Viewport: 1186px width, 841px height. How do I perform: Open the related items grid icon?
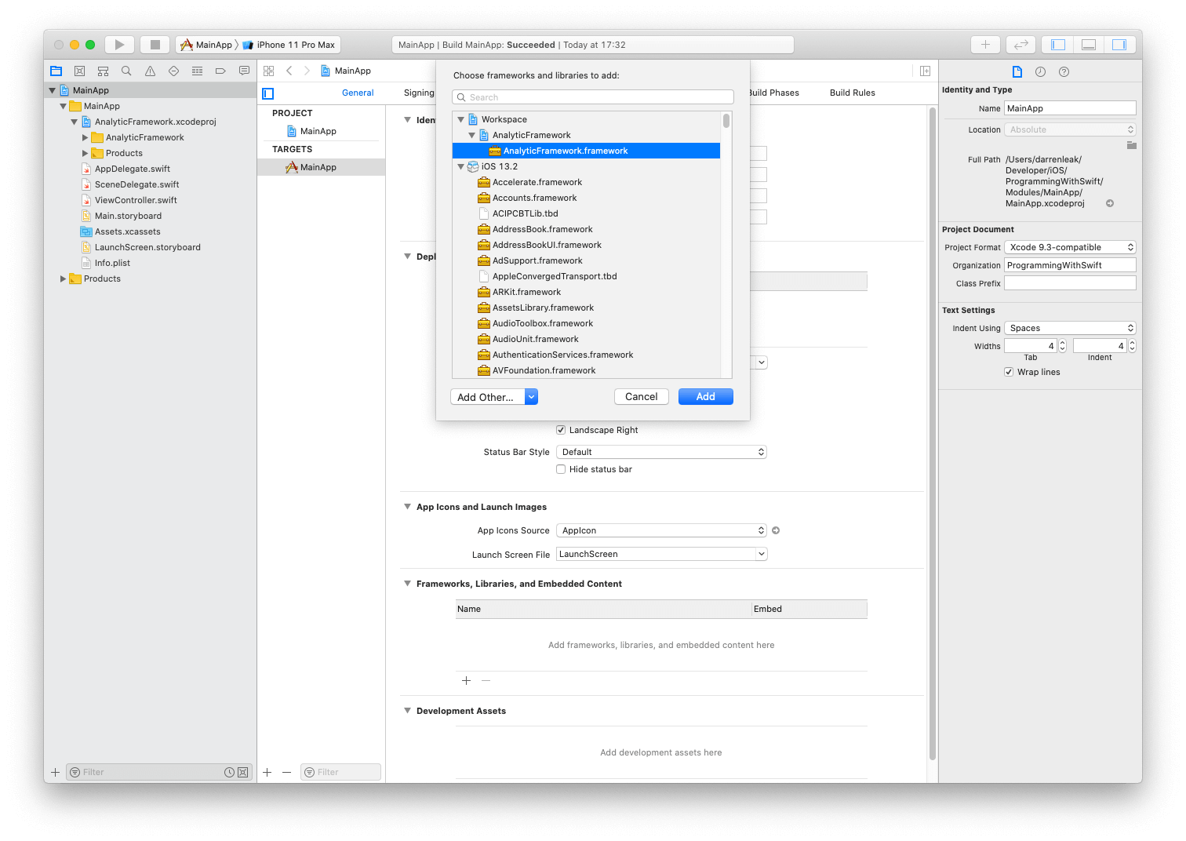click(x=268, y=71)
